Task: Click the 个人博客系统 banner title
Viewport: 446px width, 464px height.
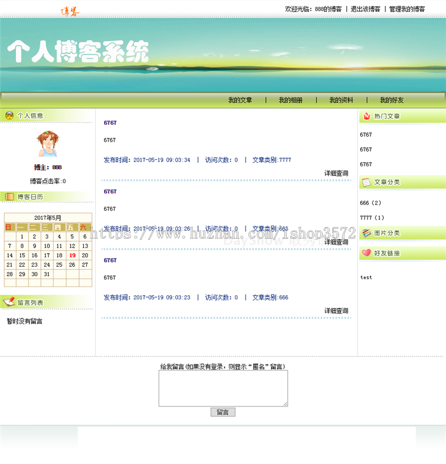Action: coord(78,52)
